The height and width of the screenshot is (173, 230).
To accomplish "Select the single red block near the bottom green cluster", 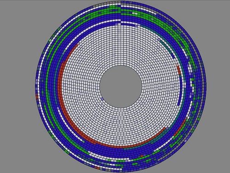I will [142, 156].
